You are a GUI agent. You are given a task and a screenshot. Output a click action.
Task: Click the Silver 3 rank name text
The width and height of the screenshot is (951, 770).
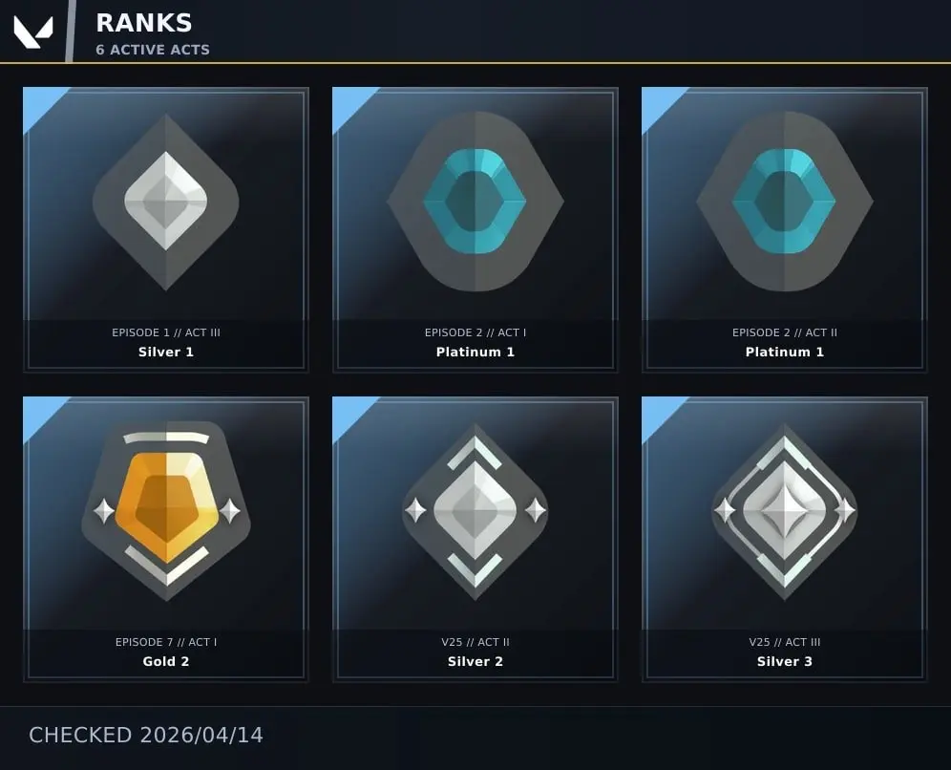785,661
